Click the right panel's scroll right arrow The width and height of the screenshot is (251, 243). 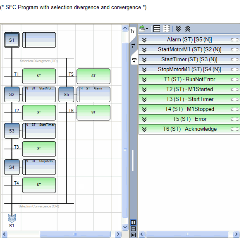(x=236, y=234)
